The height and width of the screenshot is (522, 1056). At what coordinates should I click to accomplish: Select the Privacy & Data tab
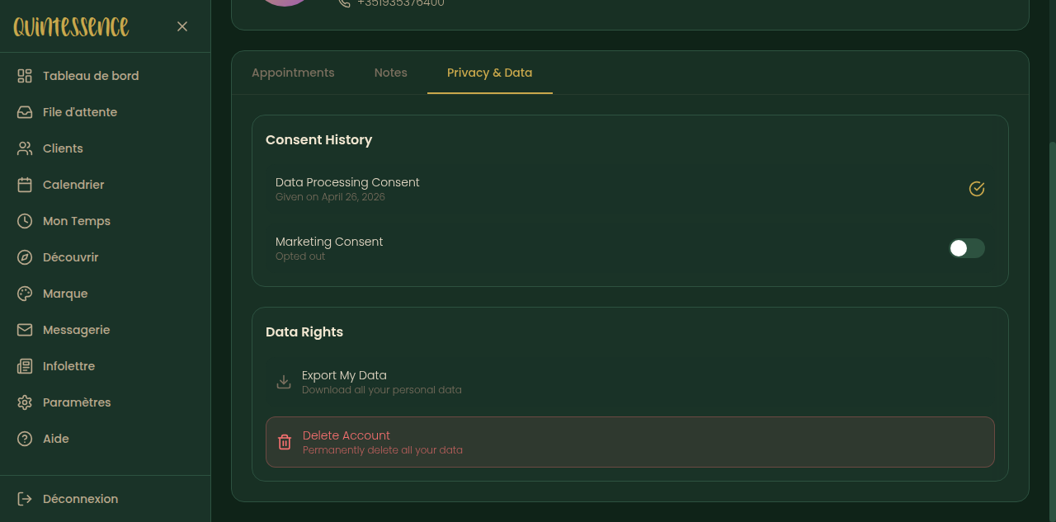[x=490, y=73]
